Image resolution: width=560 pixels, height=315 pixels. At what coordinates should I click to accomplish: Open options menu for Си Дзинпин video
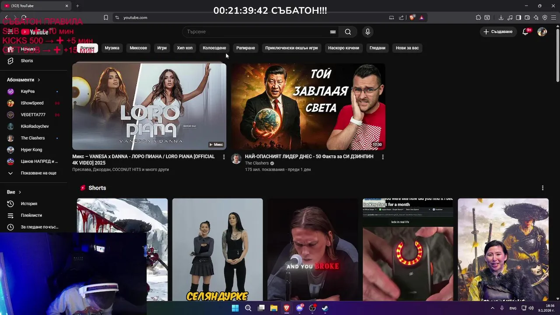point(383,157)
